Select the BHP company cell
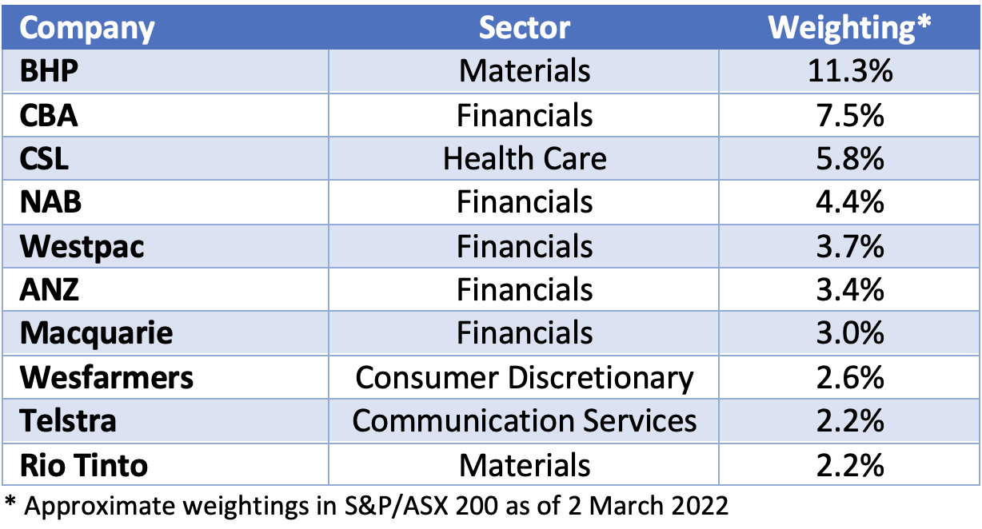 tap(50, 71)
